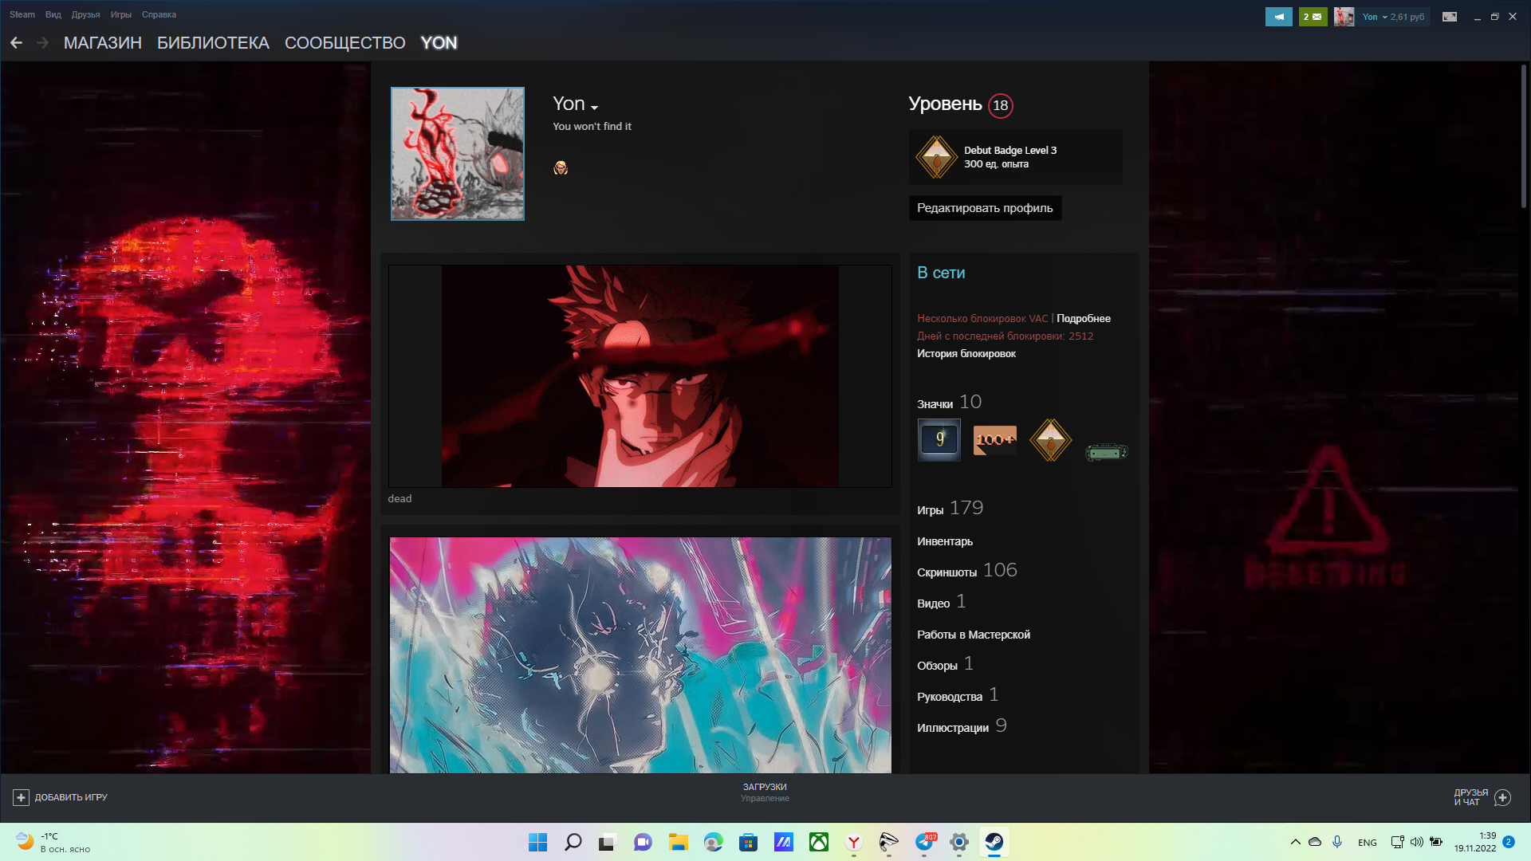
Task: Click the Steam taskbar icon
Action: 994,842
